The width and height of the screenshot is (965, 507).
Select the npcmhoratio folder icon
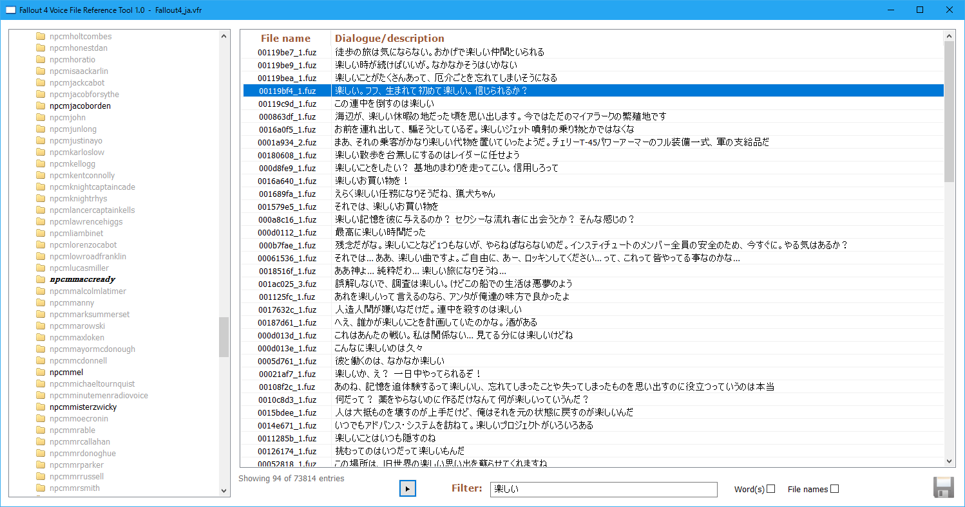(41, 60)
